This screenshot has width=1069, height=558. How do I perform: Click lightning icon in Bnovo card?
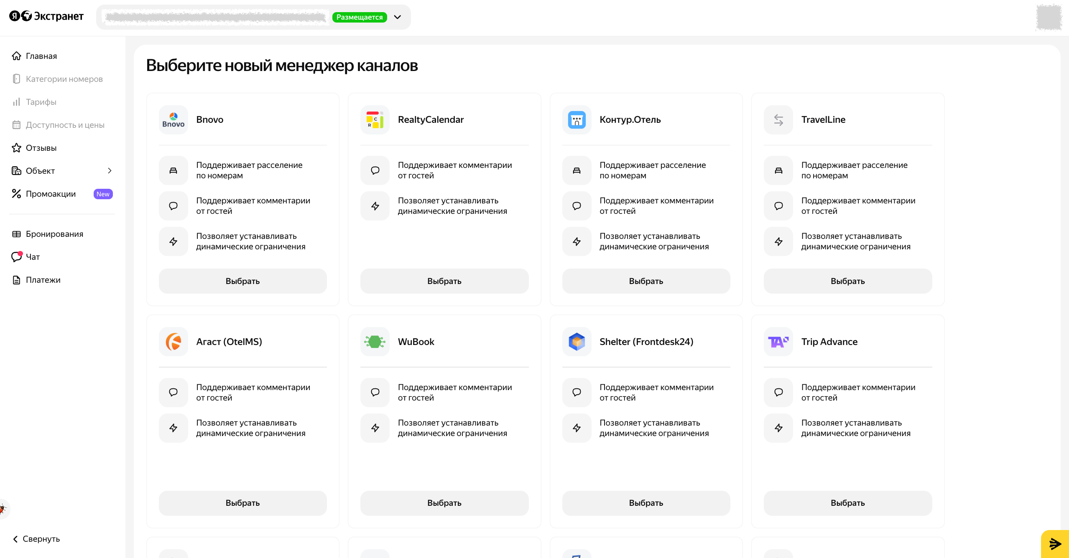[x=173, y=241]
